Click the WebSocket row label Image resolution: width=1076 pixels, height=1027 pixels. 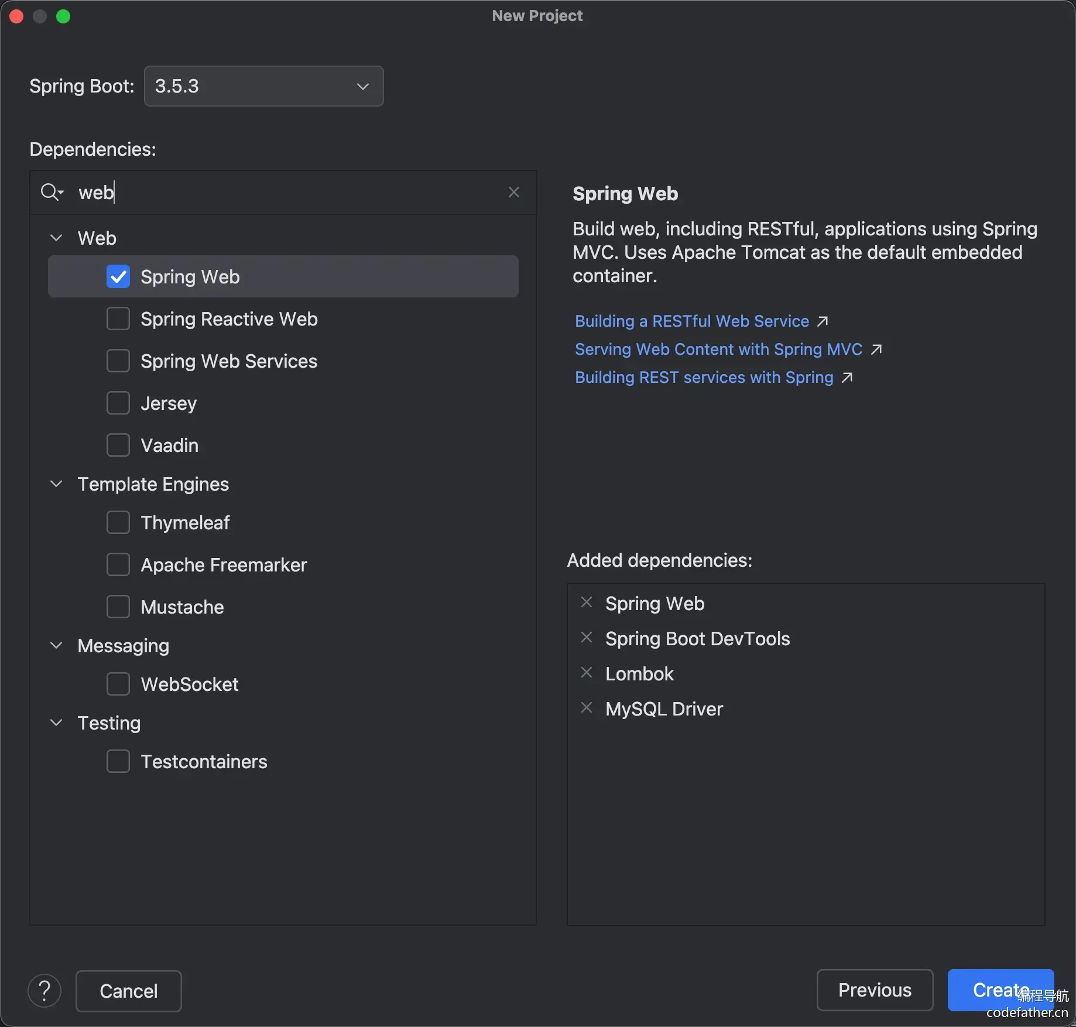coord(190,684)
